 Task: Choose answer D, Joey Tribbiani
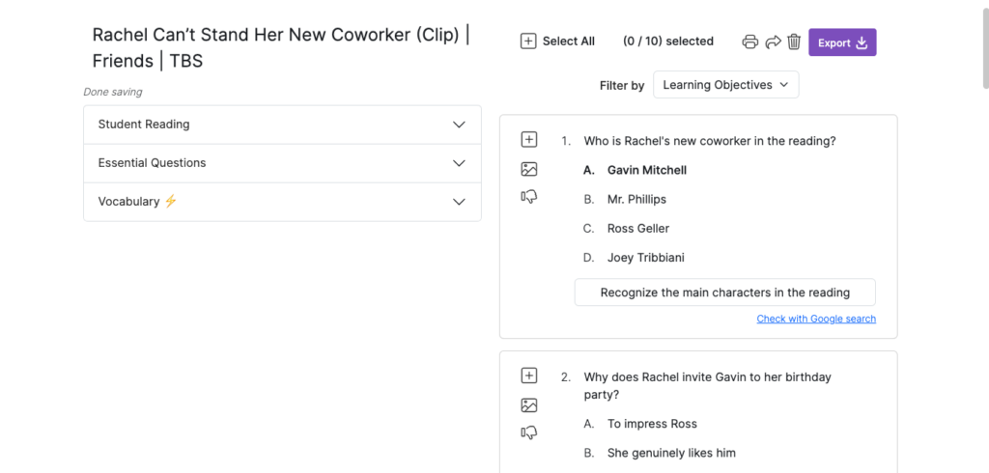click(646, 258)
